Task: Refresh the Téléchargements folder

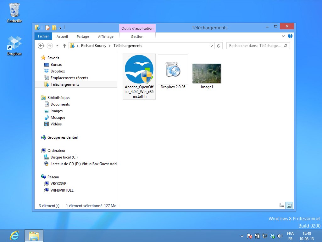Action: [219, 46]
